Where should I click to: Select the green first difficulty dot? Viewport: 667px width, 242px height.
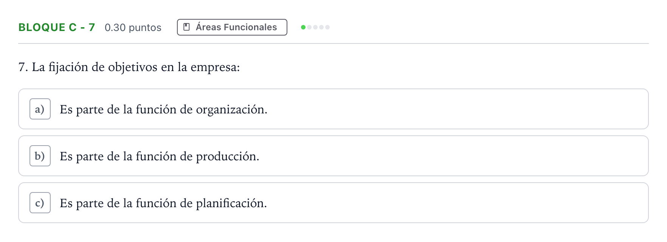(x=303, y=27)
